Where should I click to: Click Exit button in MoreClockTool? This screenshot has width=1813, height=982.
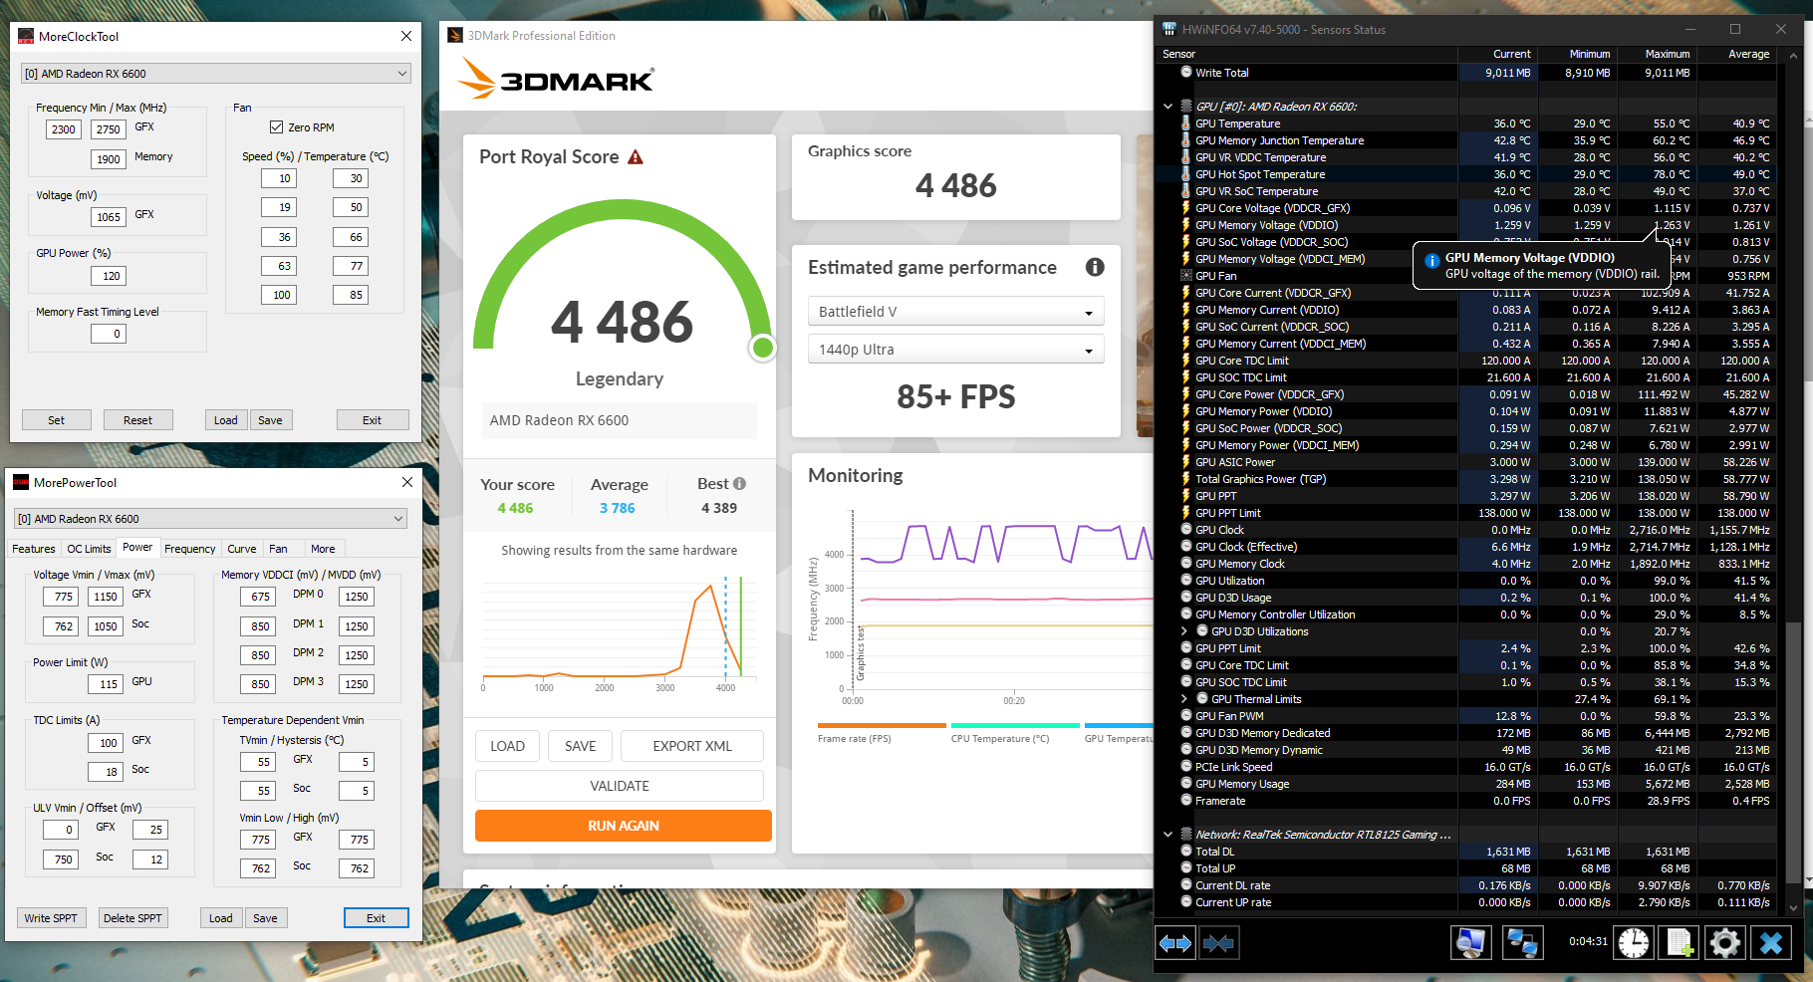(373, 420)
